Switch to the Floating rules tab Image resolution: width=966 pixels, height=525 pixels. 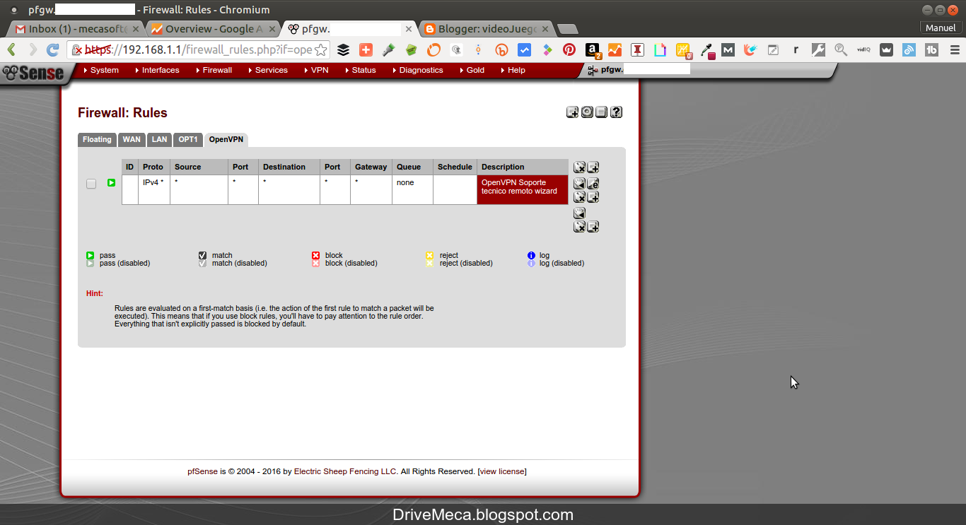coord(97,140)
